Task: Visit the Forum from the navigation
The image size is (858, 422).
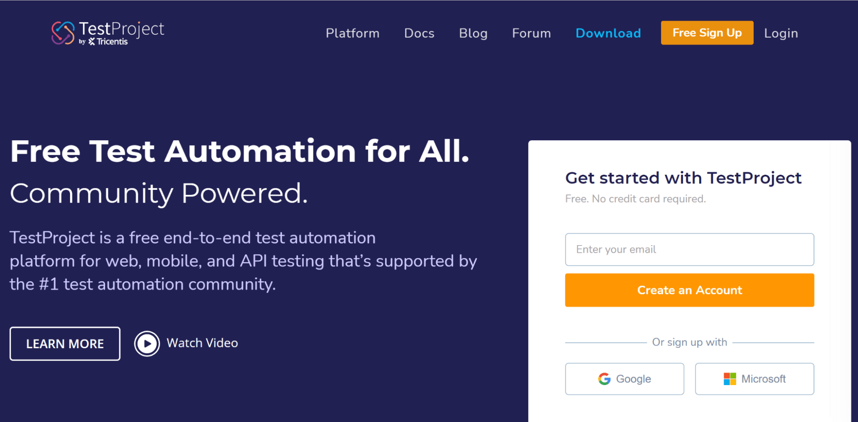Action: point(531,33)
